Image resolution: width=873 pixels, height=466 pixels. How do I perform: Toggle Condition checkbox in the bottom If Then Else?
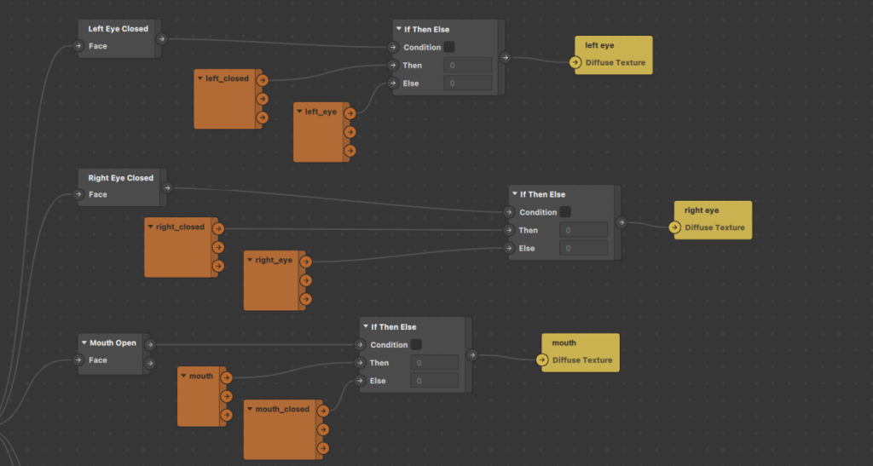[x=416, y=344]
